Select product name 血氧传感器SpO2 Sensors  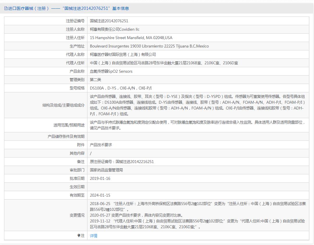click(111, 71)
